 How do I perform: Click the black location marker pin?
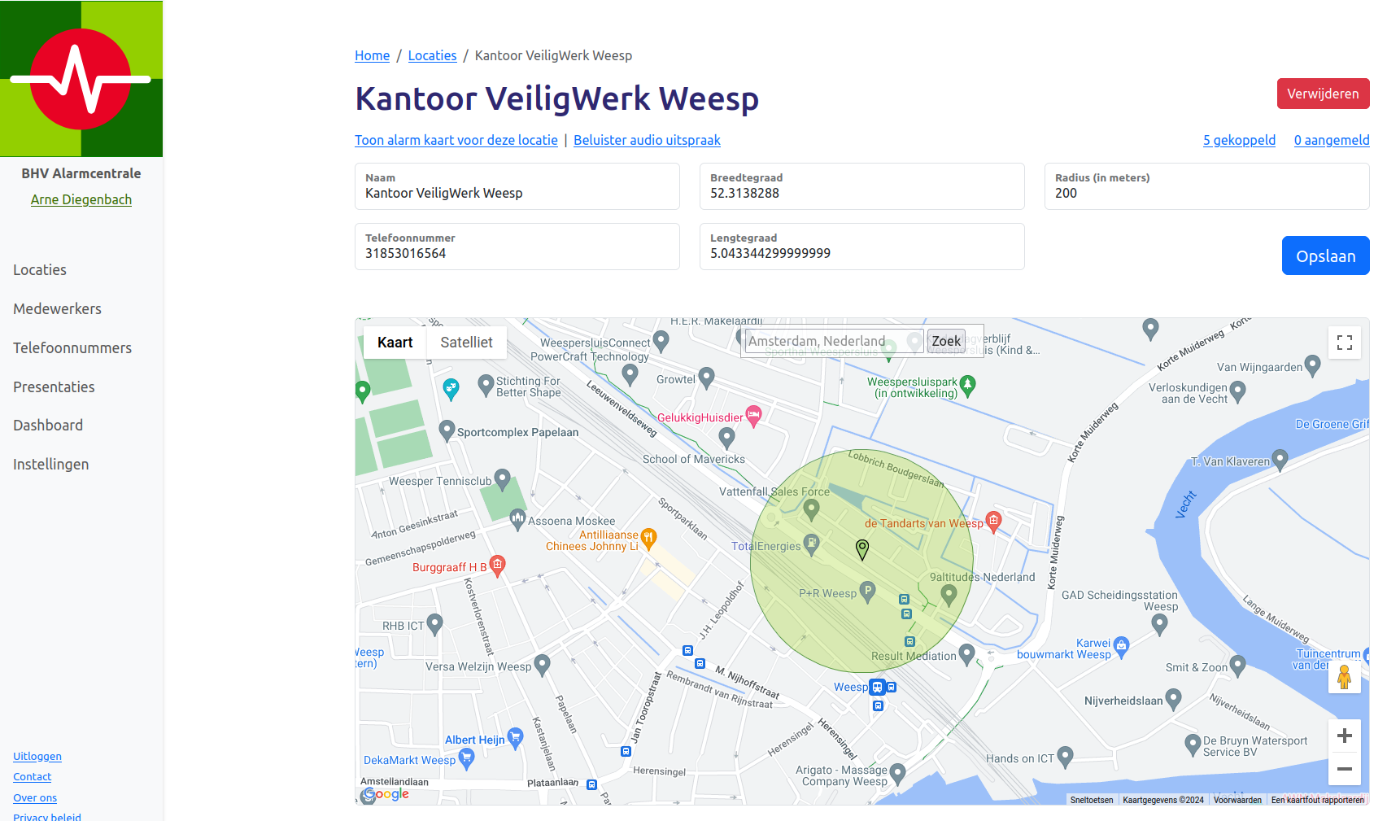click(861, 550)
